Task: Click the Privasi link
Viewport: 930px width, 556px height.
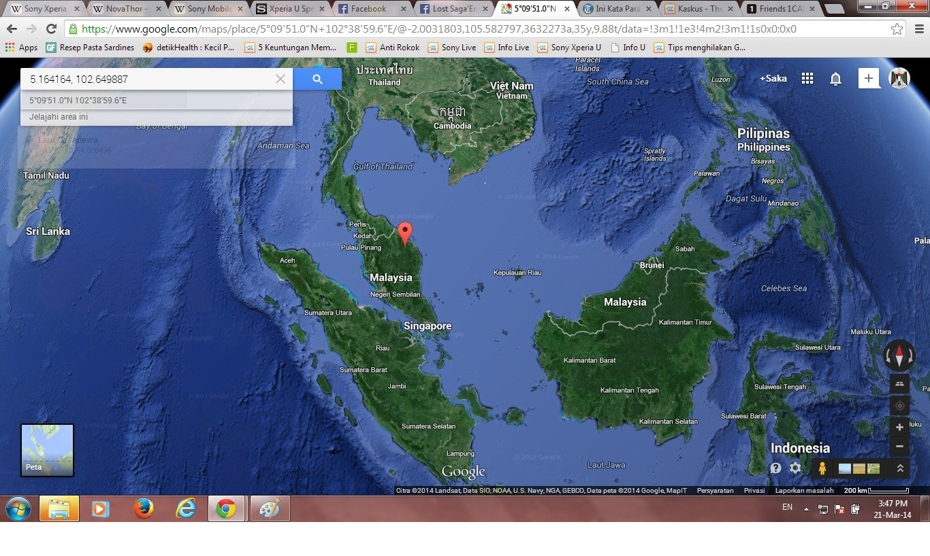Action: coord(754,490)
